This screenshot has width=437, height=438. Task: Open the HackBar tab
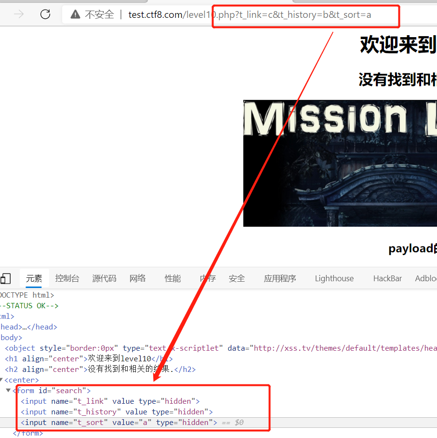[387, 278]
